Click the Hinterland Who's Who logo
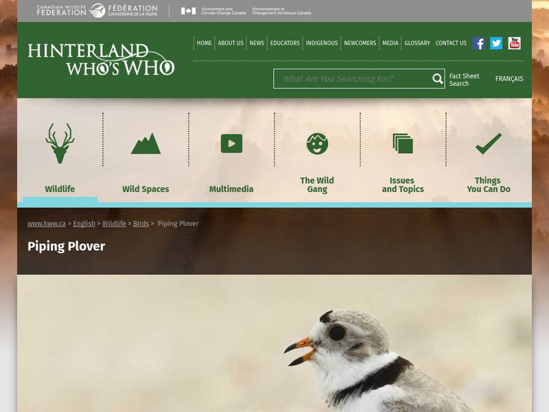 click(x=101, y=59)
